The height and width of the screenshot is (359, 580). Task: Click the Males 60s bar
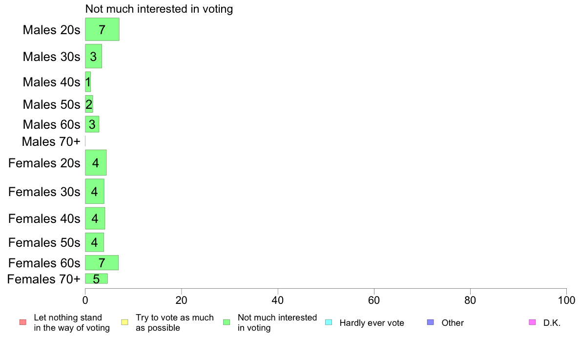[x=92, y=124]
